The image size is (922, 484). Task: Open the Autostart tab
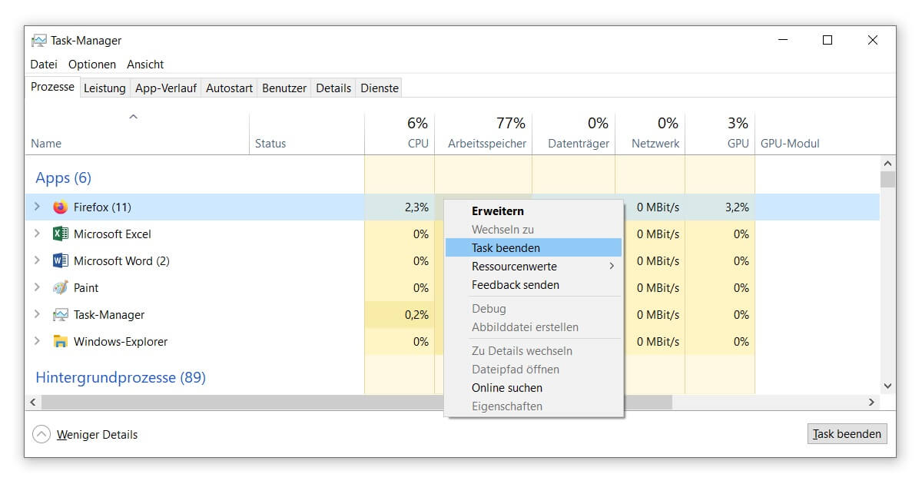(x=229, y=88)
